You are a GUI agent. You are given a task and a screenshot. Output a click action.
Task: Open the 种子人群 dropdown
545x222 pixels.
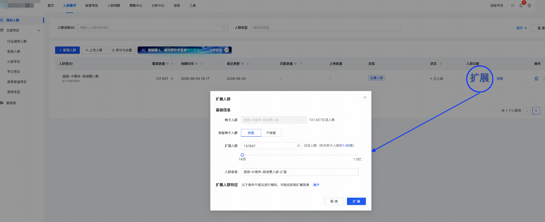click(274, 120)
